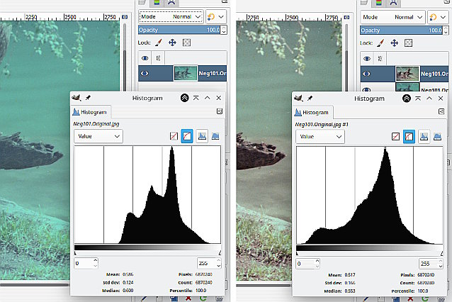Click lock position icon in left panel
The width and height of the screenshot is (452, 302).
(172, 43)
